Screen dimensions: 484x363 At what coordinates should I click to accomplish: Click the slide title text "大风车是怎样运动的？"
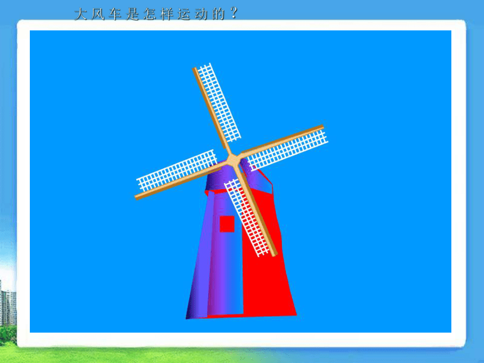click(156, 14)
